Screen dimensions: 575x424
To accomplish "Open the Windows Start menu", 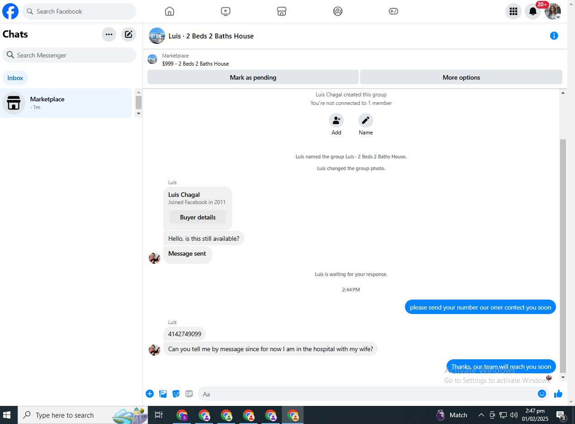I will (7, 415).
